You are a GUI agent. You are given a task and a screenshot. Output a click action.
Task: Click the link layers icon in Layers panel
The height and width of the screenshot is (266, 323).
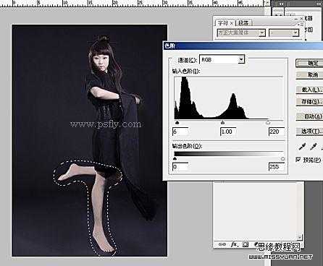222,244
